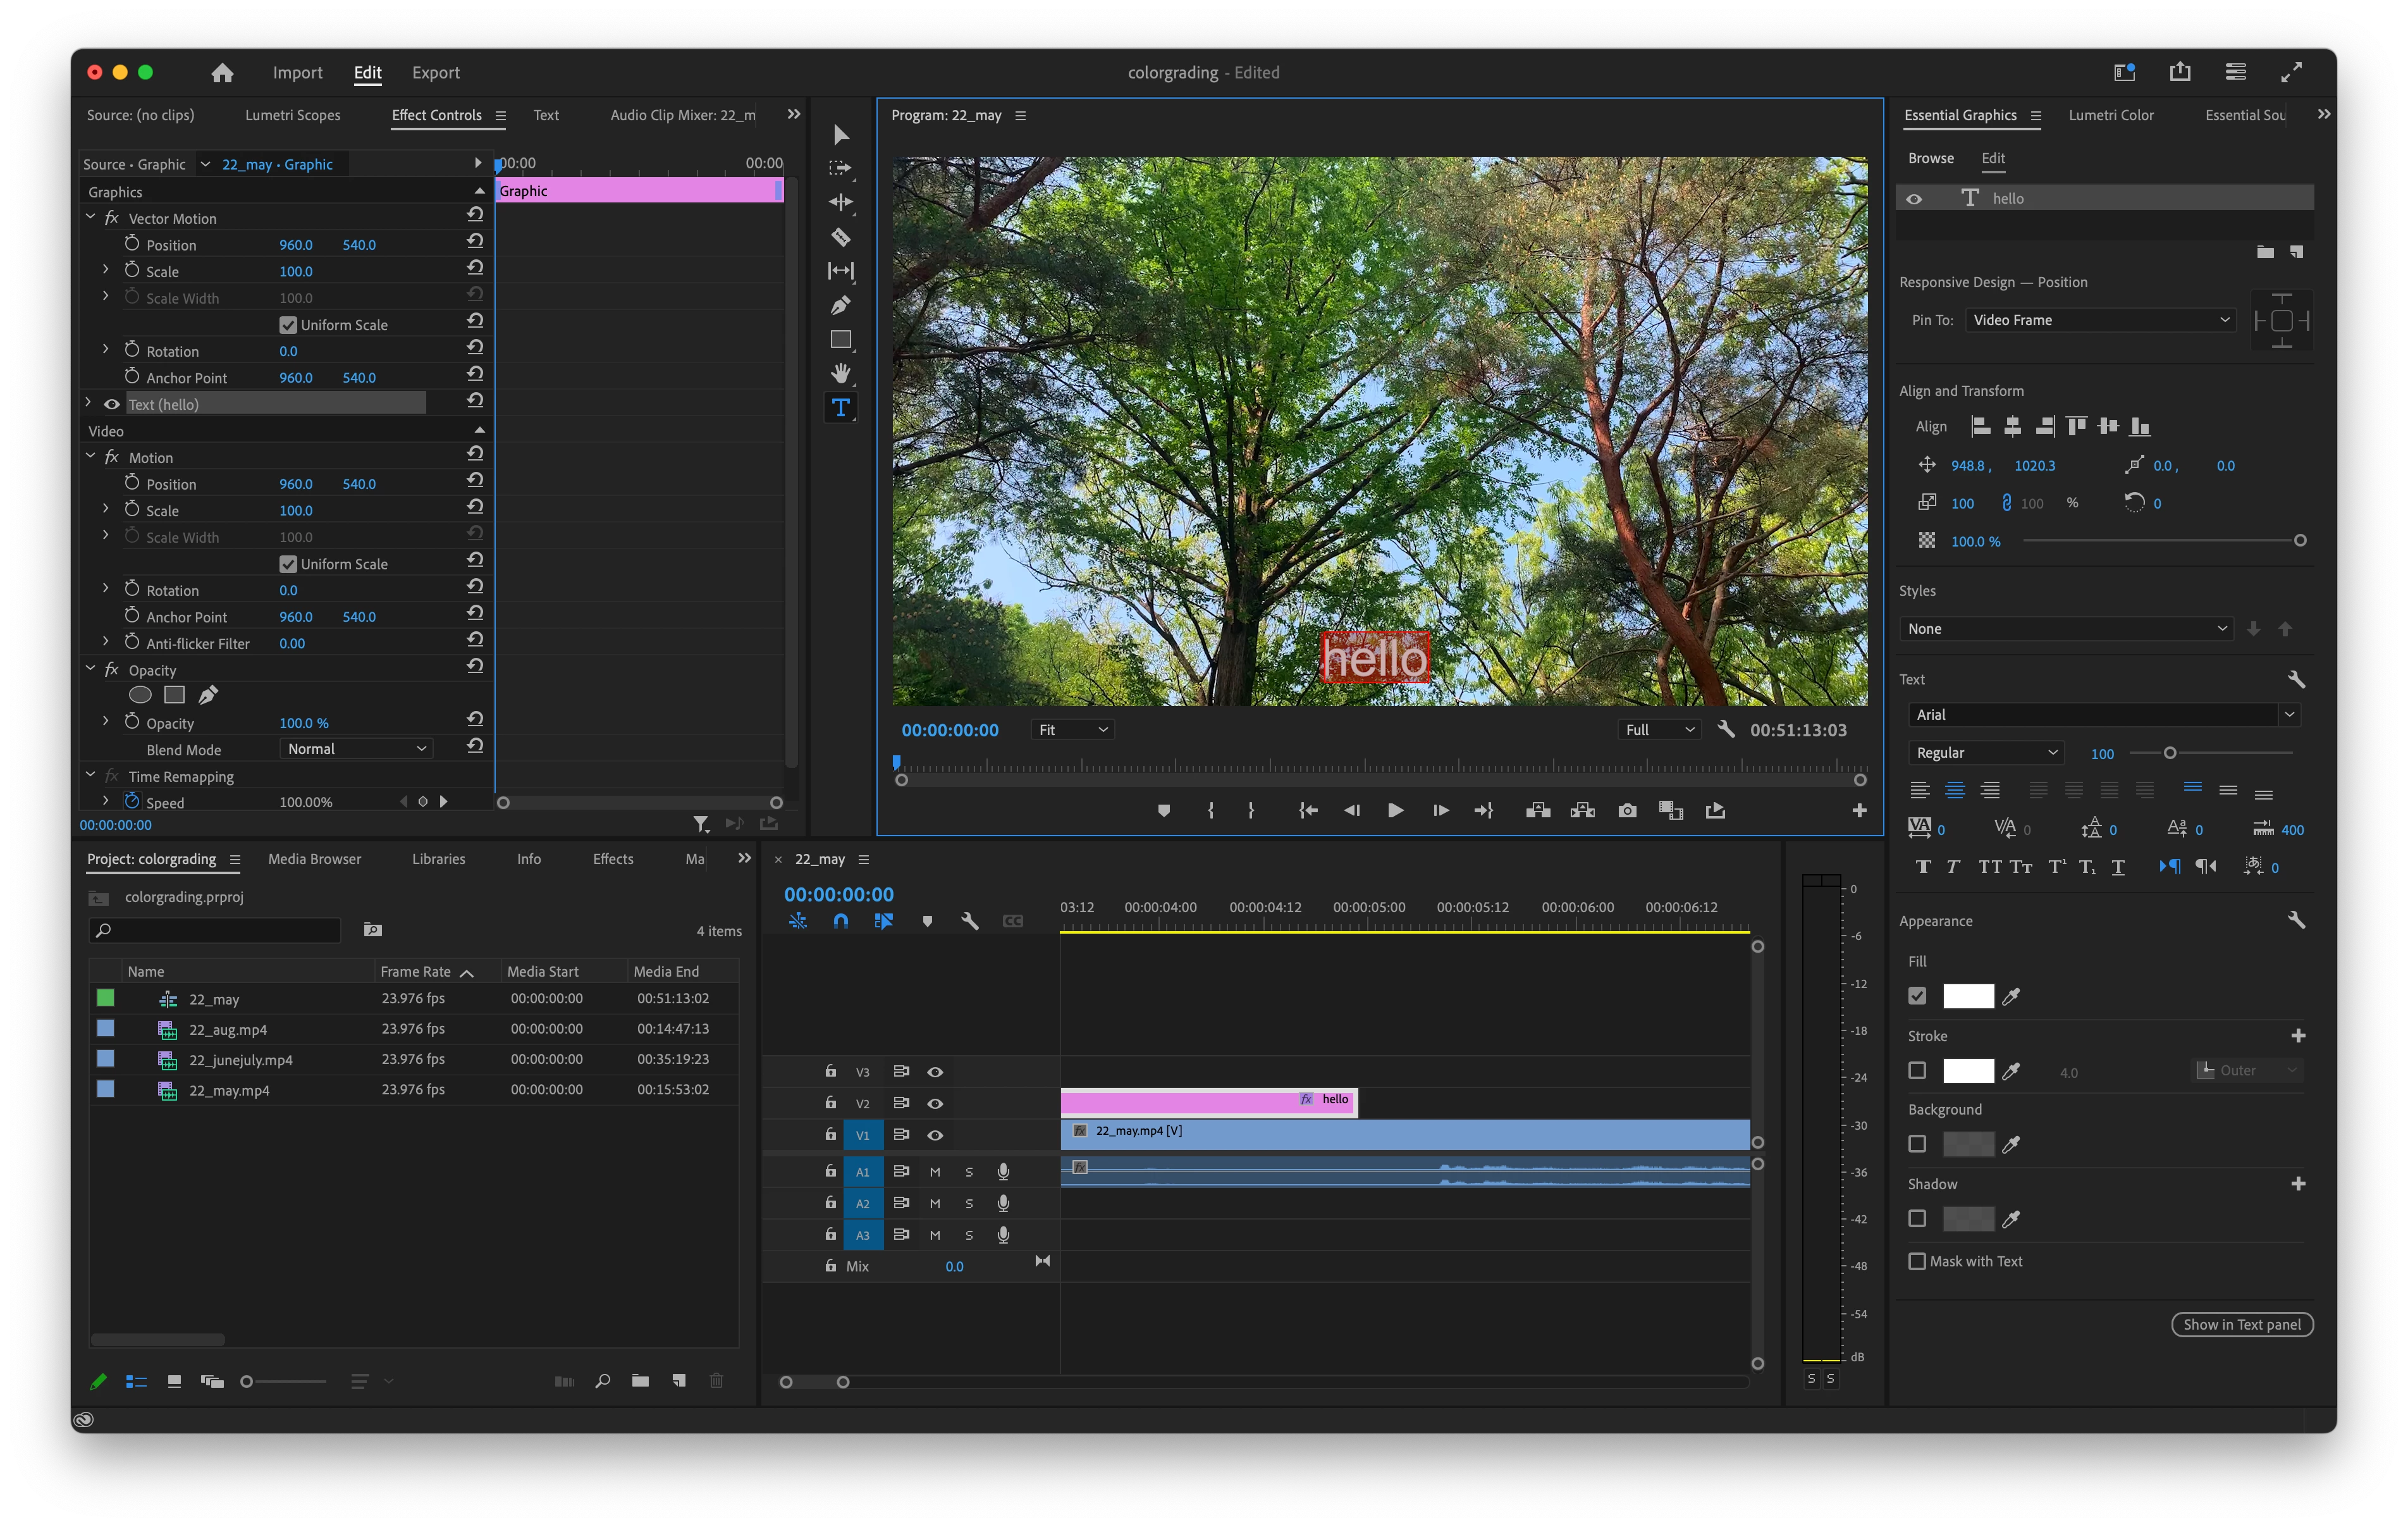Click the Export Frame camera icon
Screen dimensions: 2408x1527
1627,810
